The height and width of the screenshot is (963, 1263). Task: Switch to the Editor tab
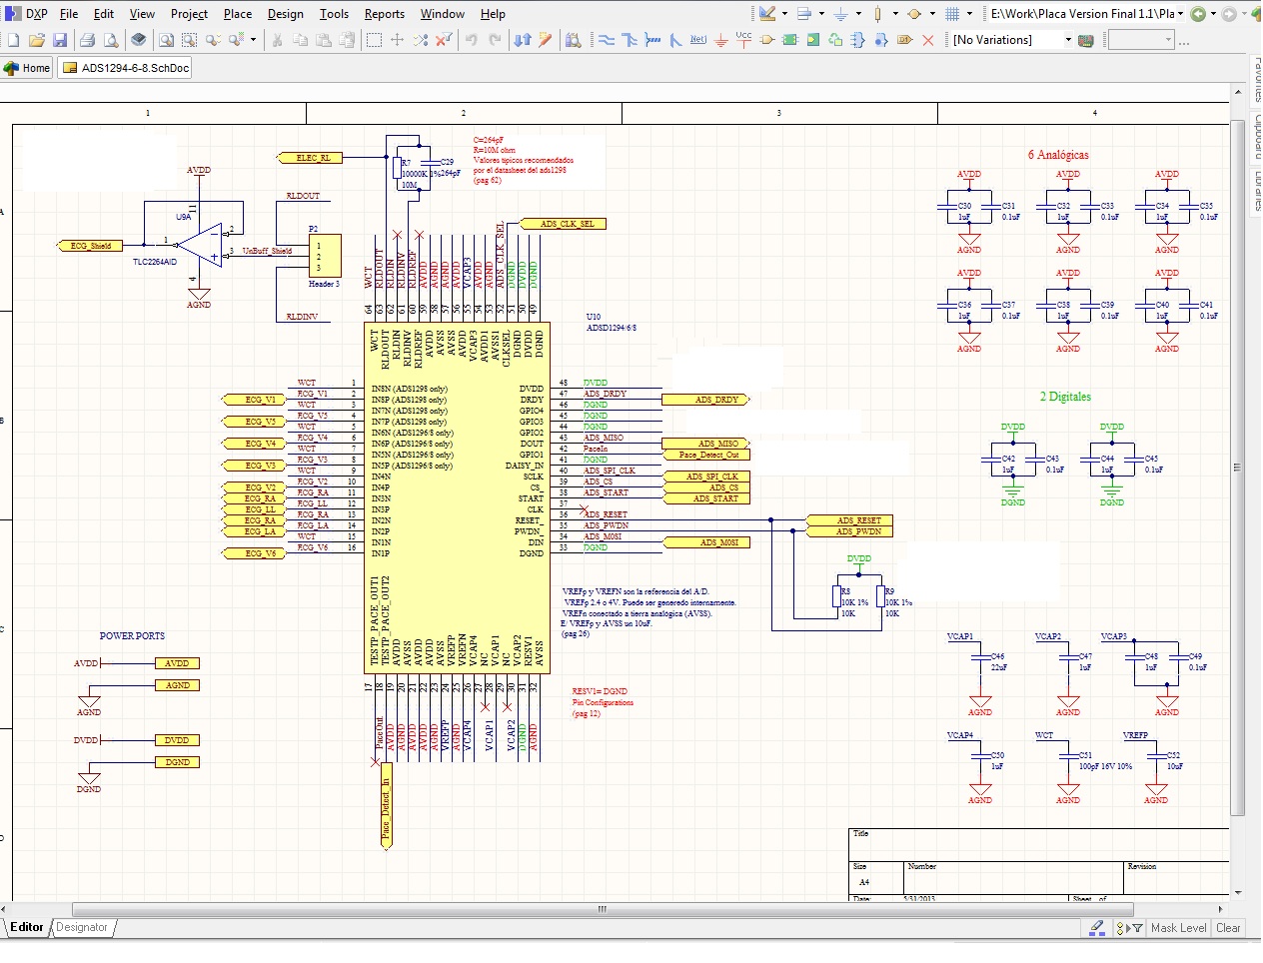27,928
